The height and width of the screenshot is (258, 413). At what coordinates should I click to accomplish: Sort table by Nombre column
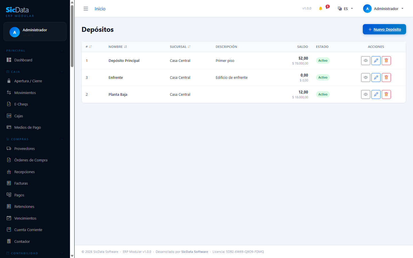[x=118, y=47]
